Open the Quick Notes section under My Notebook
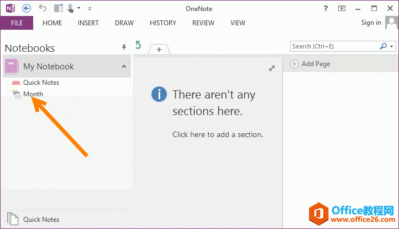This screenshot has width=399, height=229. tap(41, 83)
